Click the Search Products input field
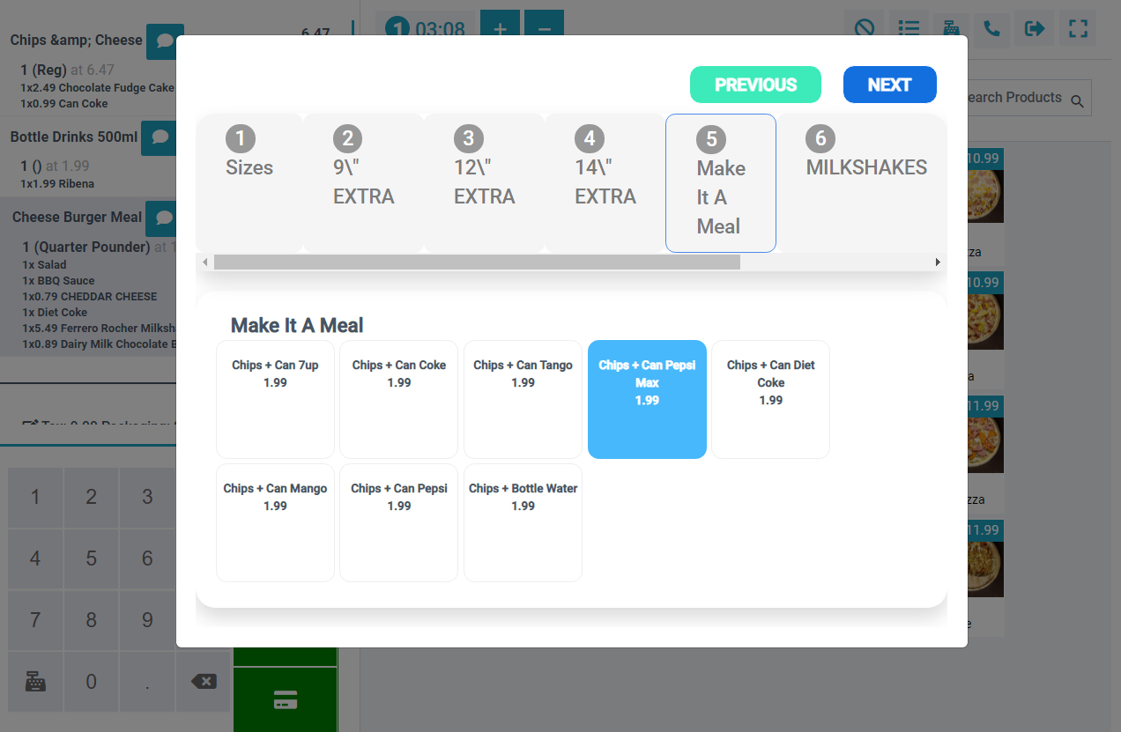Viewport: 1121px width, 732px height. 1013,98
